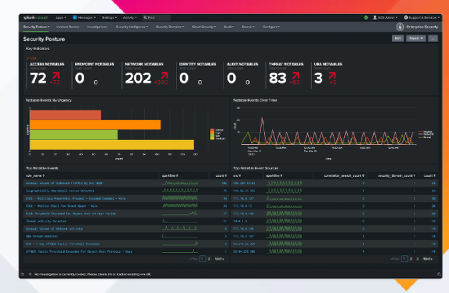Viewport: 449px width, 293px height.
Task: Click the Enterprise Security shield icon
Action: 400,27
